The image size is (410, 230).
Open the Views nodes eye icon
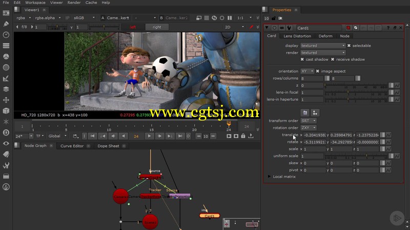(6, 144)
